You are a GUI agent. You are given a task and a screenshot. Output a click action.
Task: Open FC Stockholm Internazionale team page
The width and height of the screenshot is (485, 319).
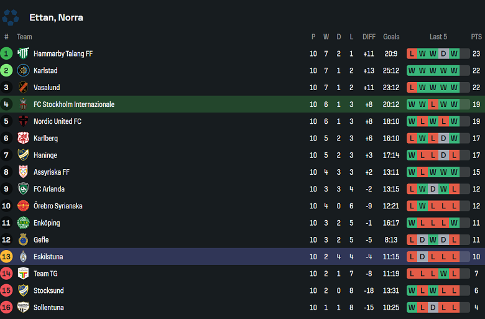pyautogui.click(x=74, y=104)
